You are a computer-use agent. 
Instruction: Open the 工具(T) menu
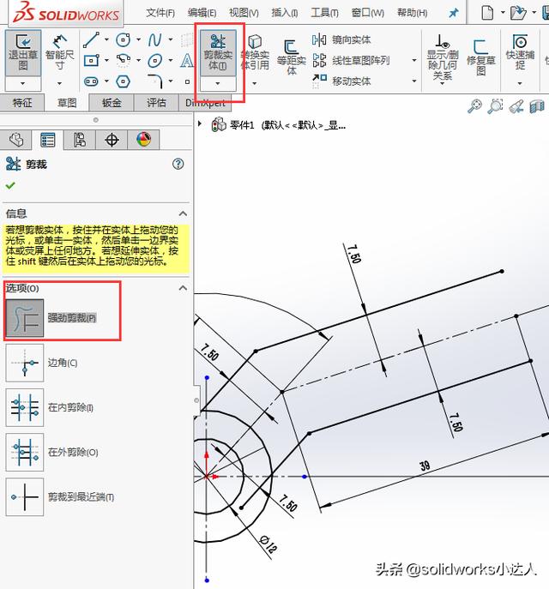tap(324, 13)
